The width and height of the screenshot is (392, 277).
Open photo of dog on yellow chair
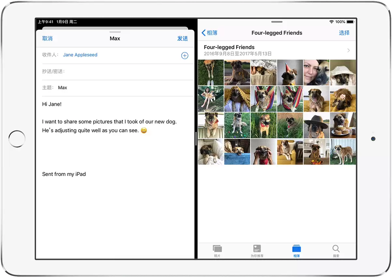pos(290,152)
